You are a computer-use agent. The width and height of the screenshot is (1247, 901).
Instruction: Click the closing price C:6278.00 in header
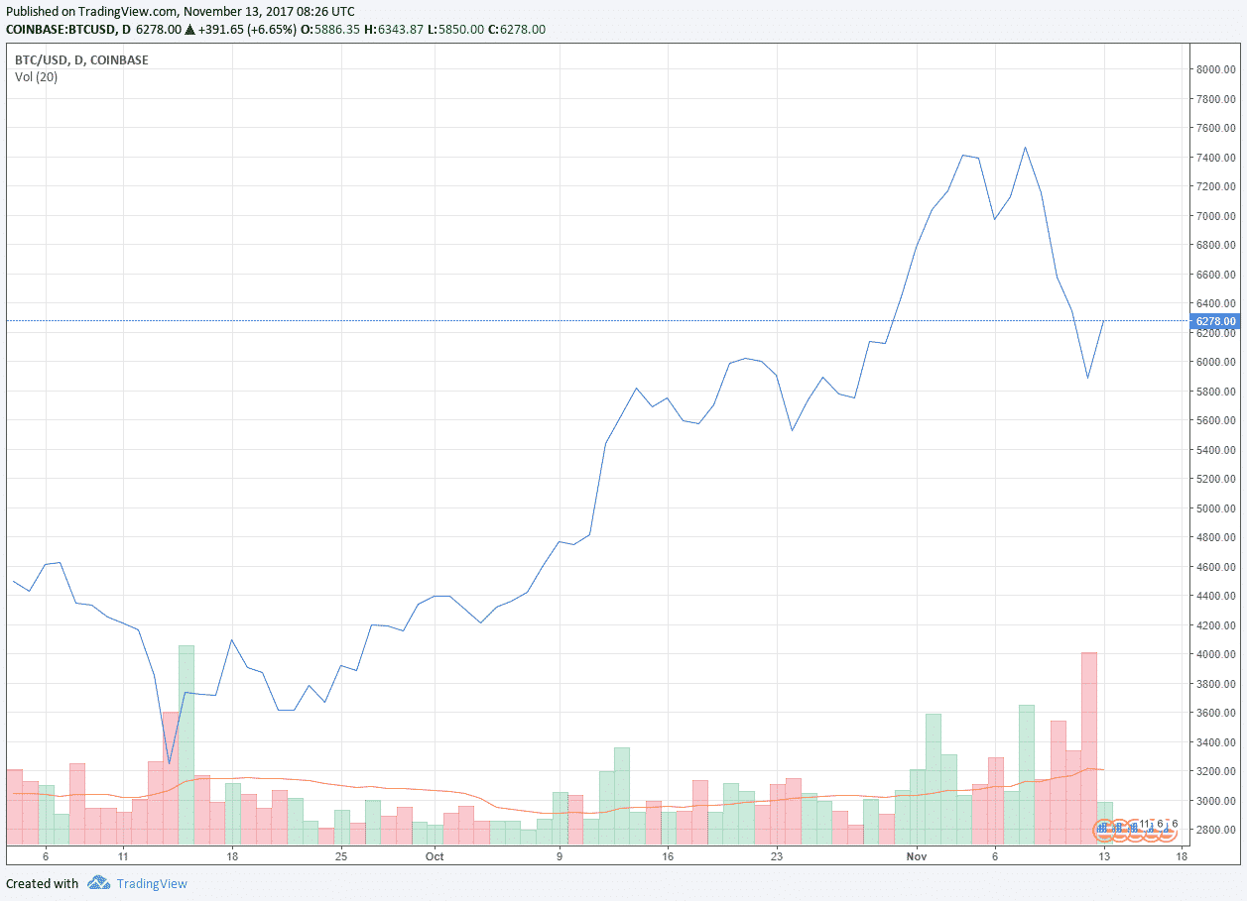[516, 30]
